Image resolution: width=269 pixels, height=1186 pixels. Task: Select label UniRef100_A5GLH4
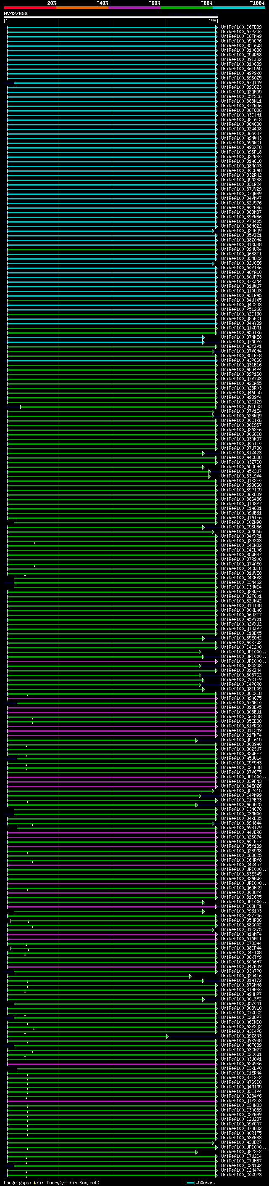point(241,467)
